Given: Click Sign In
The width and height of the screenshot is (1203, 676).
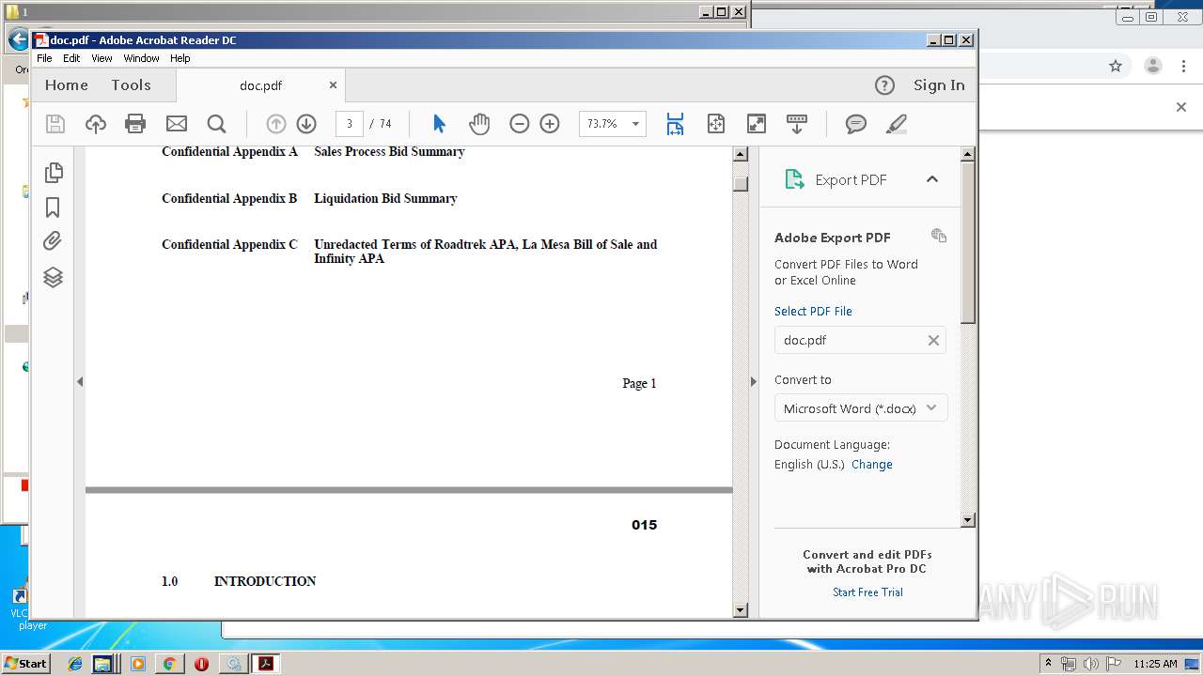Looking at the screenshot, I should click(939, 85).
